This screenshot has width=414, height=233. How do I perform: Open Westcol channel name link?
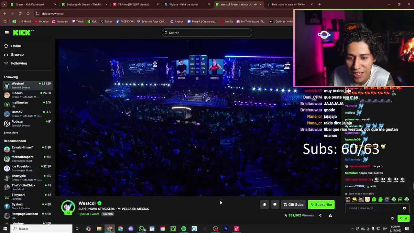87,203
